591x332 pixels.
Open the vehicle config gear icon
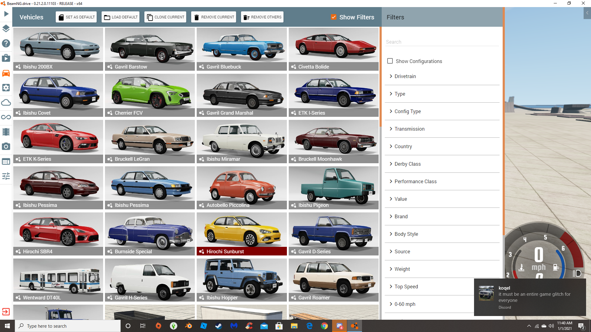coord(6,88)
